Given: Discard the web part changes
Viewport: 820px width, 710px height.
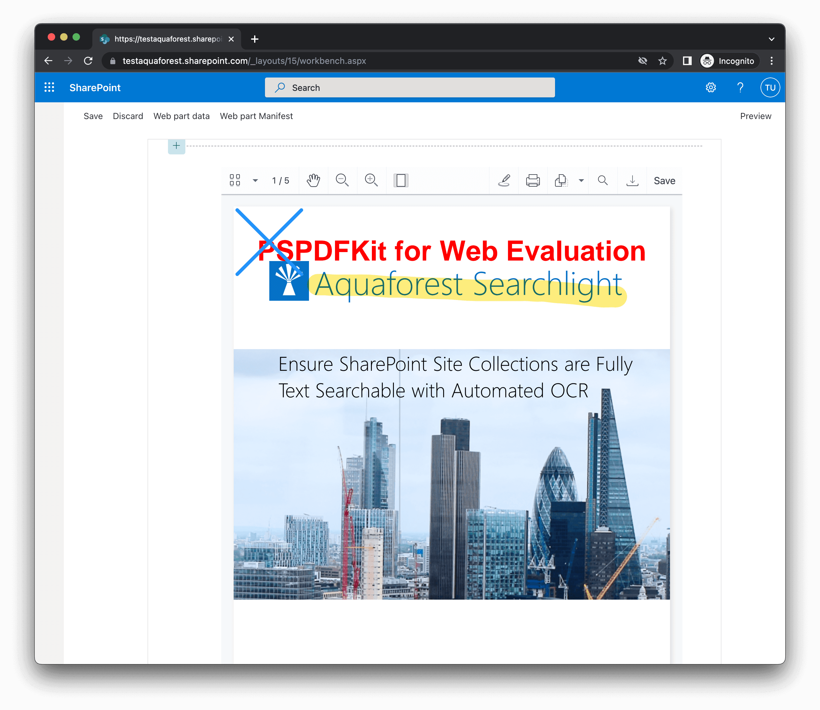Looking at the screenshot, I should [x=128, y=116].
